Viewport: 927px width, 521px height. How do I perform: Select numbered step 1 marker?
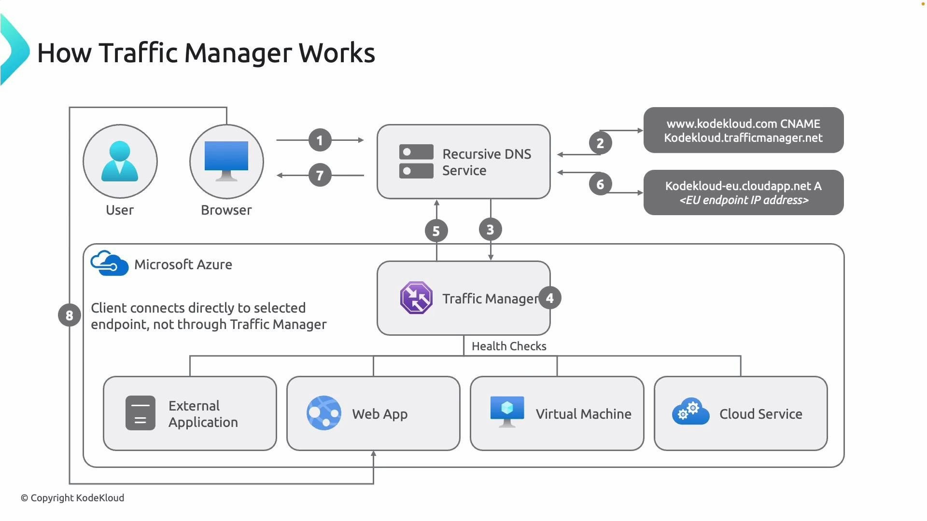coord(319,140)
